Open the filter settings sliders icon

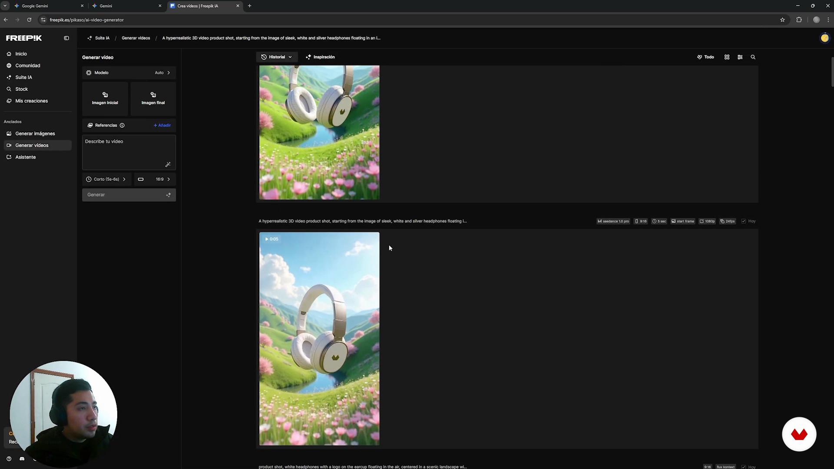(x=740, y=57)
